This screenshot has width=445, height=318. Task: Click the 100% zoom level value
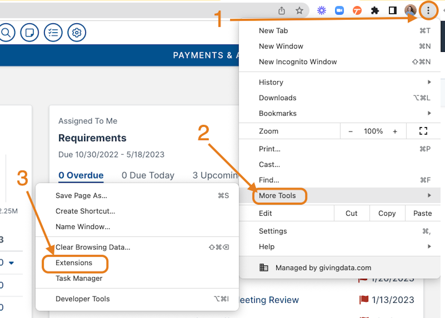(x=373, y=131)
